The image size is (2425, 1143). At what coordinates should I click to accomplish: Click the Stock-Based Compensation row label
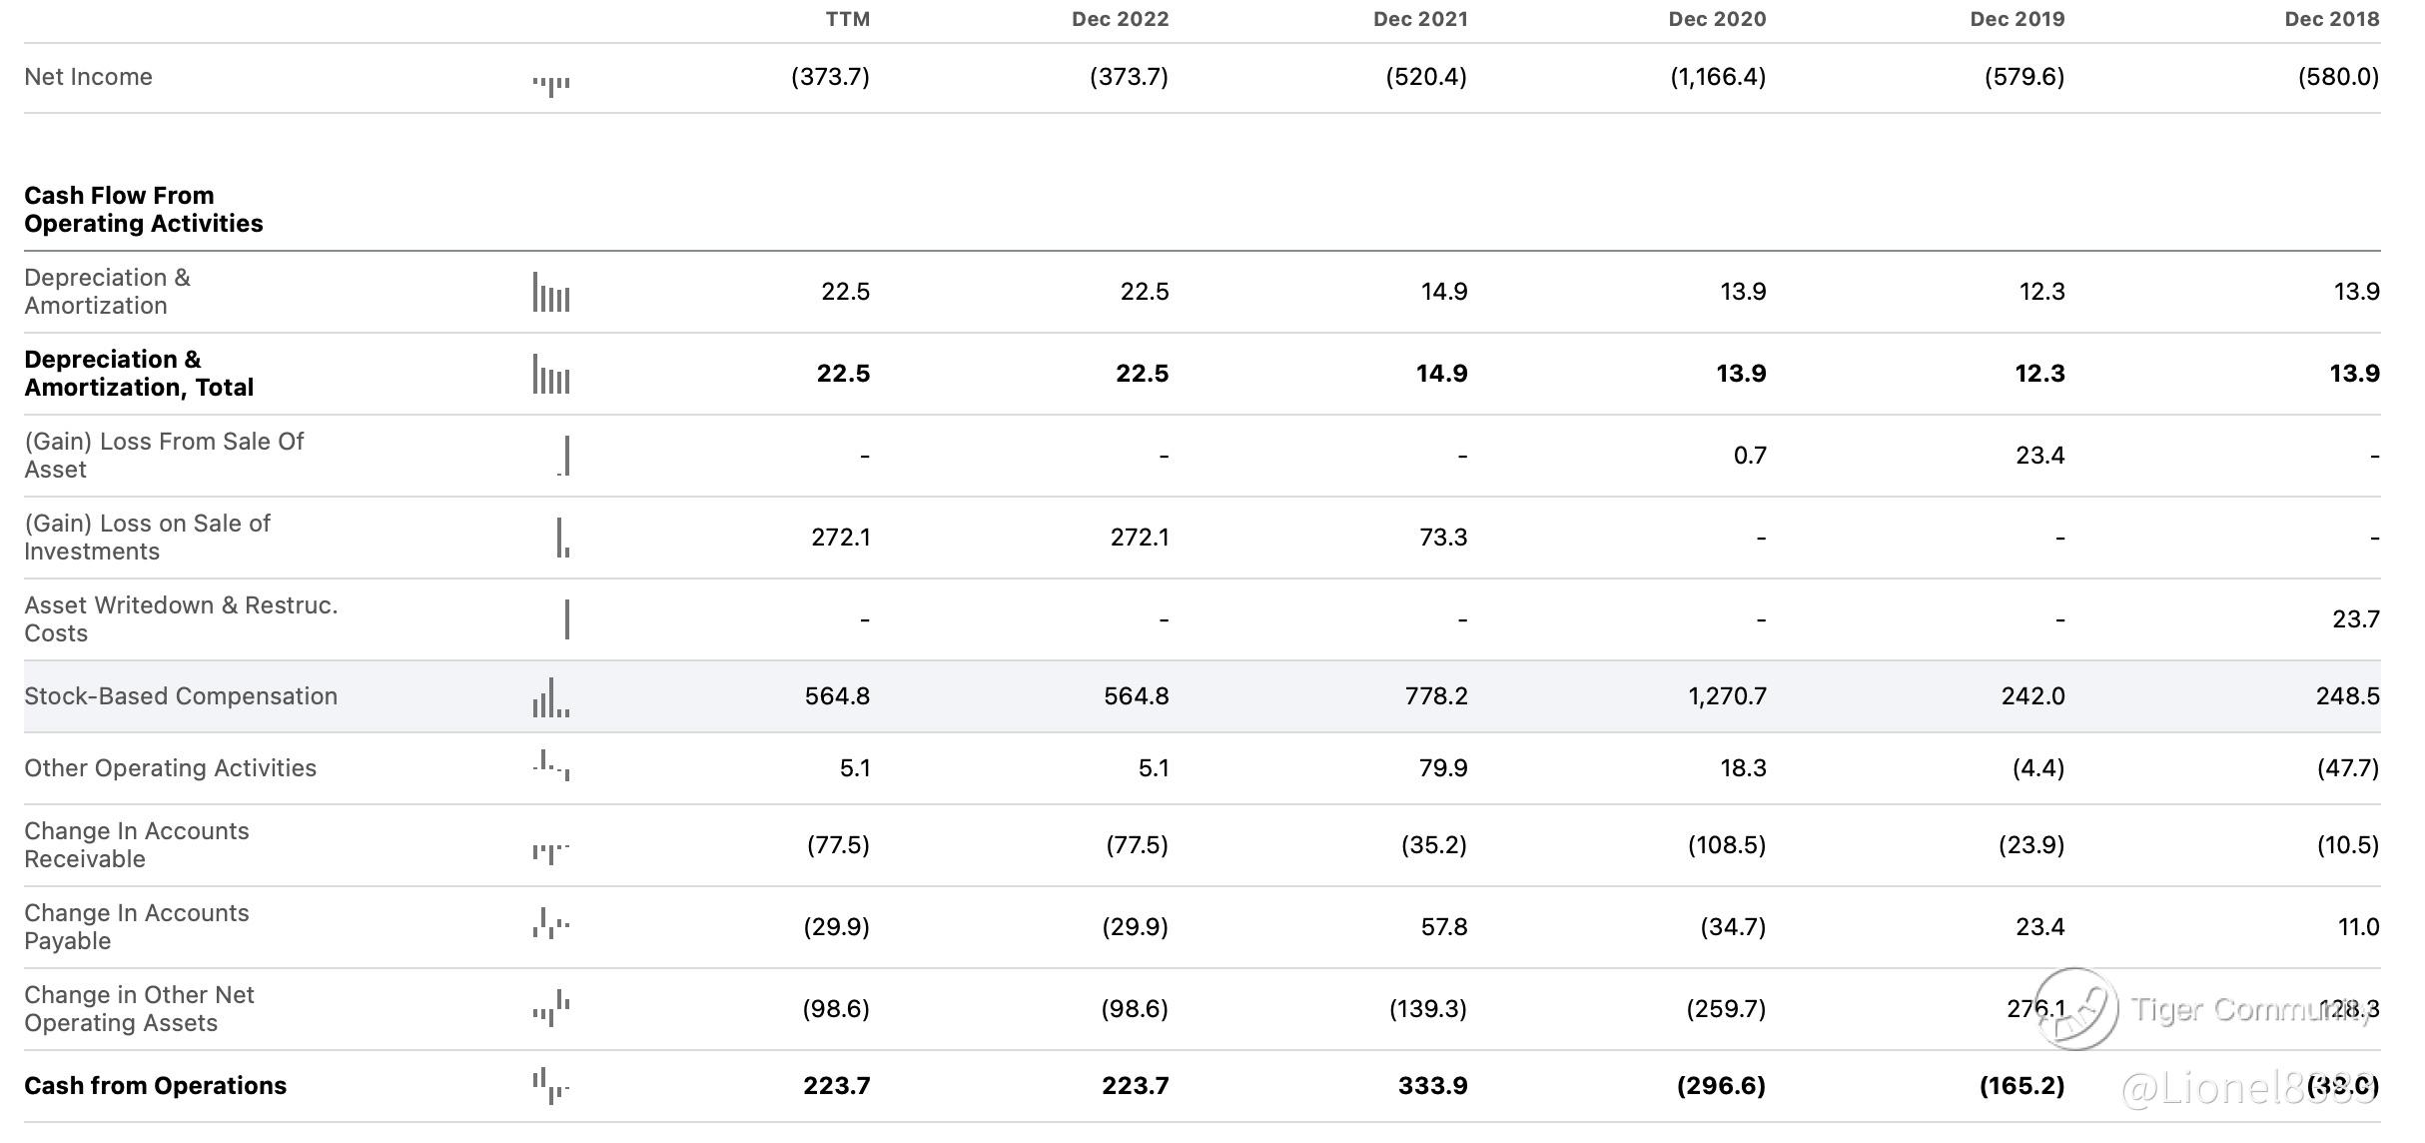click(181, 696)
